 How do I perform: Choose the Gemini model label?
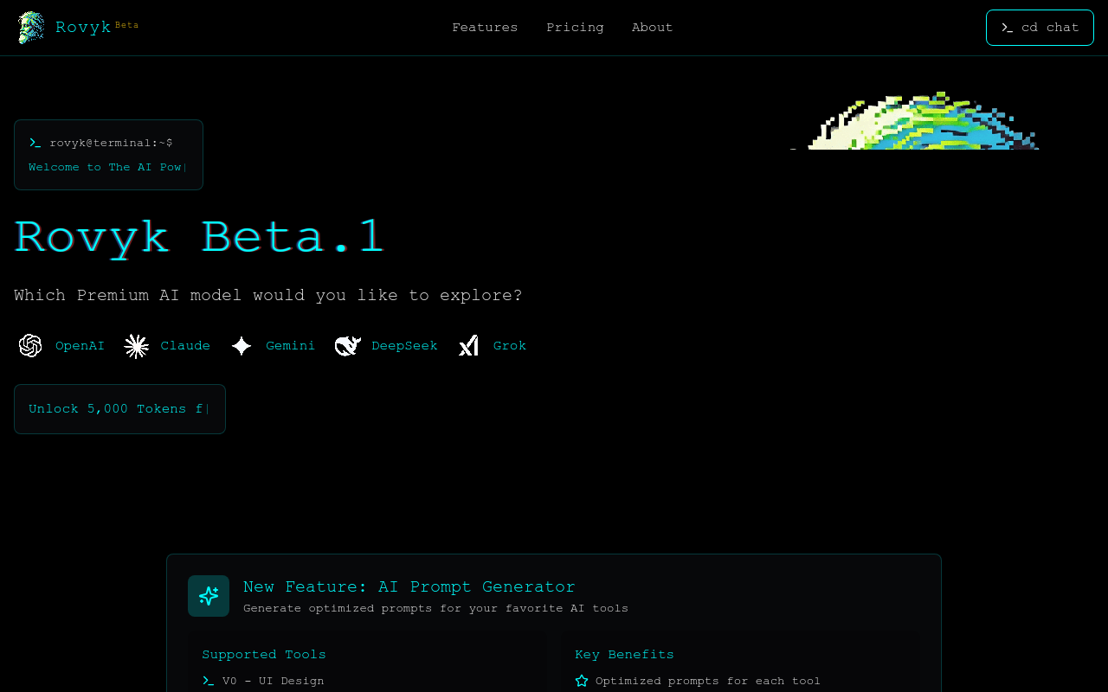coord(290,346)
